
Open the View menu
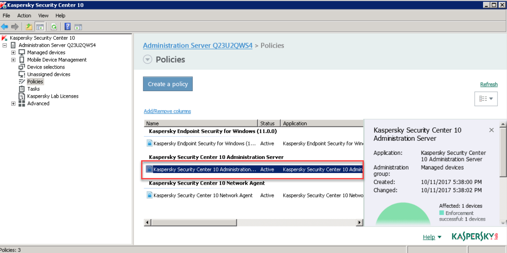click(x=43, y=16)
